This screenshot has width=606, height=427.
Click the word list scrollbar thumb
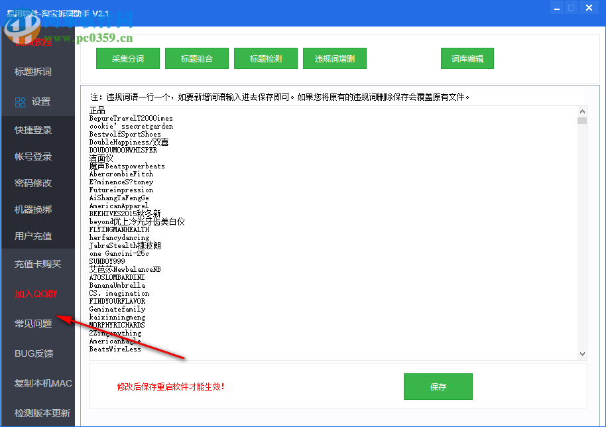click(582, 121)
